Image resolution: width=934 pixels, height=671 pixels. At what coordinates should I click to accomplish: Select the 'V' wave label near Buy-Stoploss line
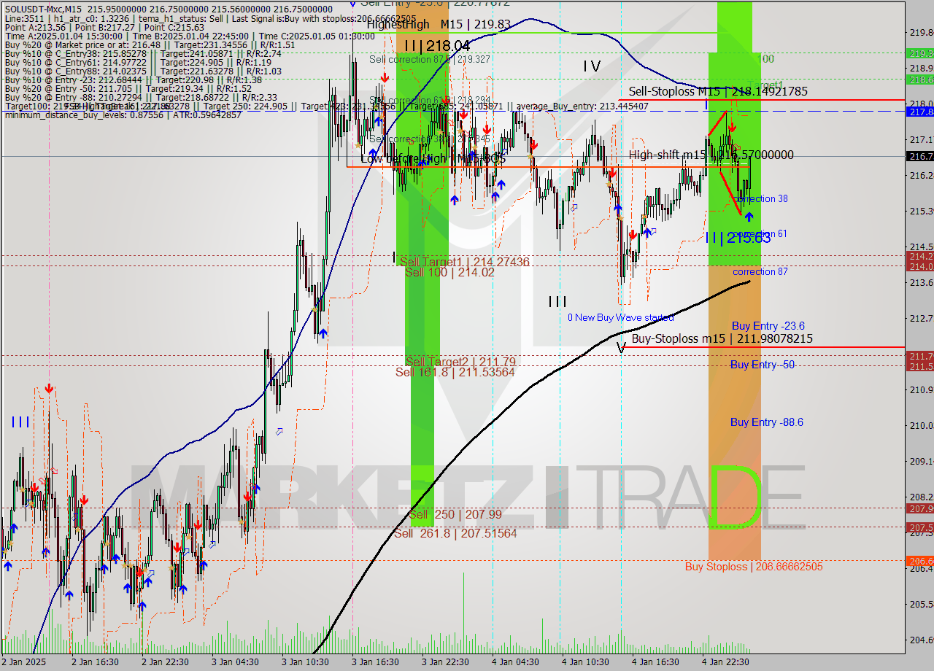coord(621,349)
